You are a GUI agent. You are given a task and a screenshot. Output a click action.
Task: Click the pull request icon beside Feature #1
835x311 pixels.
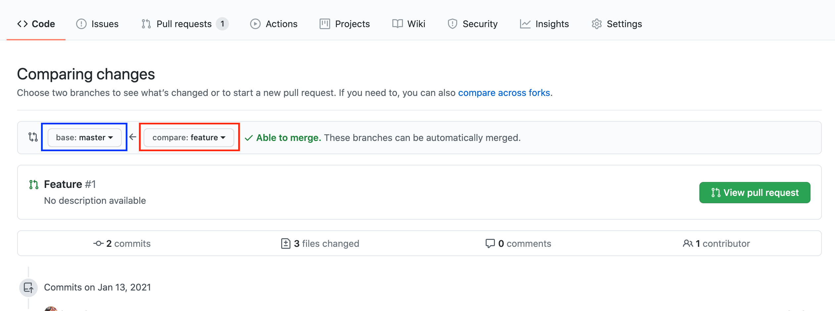point(33,184)
